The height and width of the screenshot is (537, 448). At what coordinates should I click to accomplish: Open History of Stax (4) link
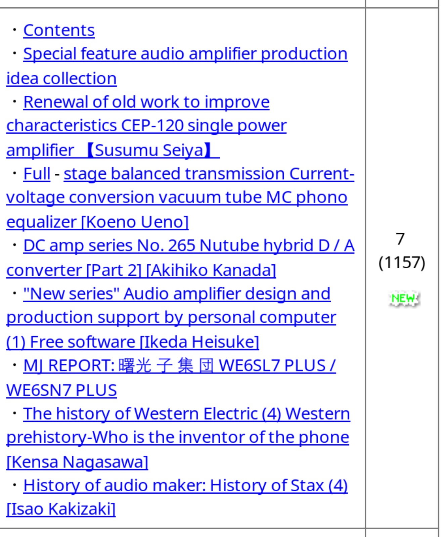(x=185, y=486)
